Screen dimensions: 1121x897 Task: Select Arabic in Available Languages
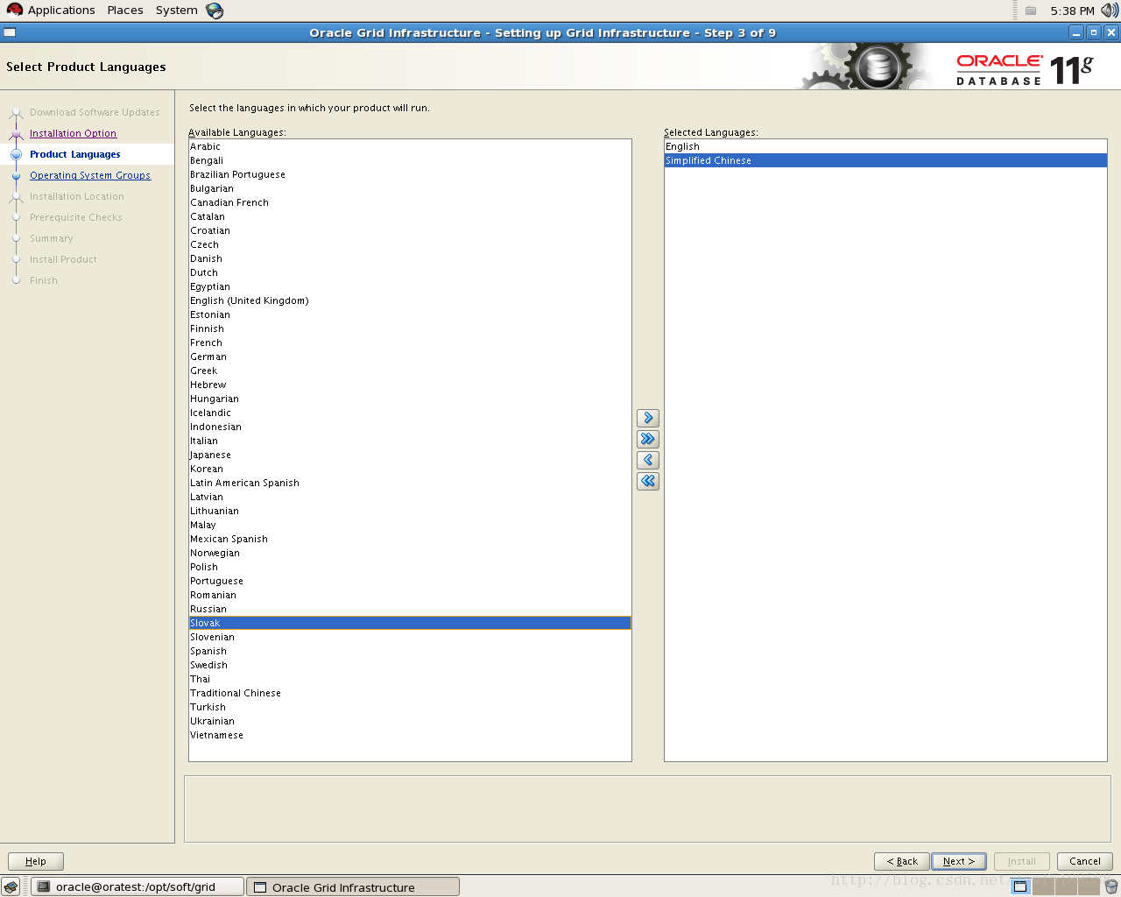click(410, 146)
